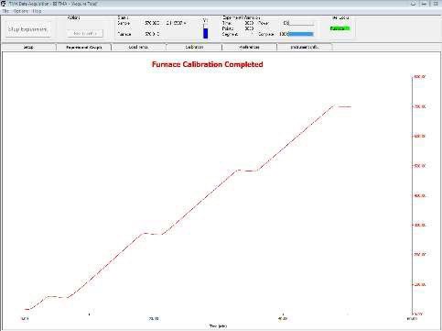Click the Furnace Calibration Completed title
This screenshot has height=331, width=442.
[208, 64]
